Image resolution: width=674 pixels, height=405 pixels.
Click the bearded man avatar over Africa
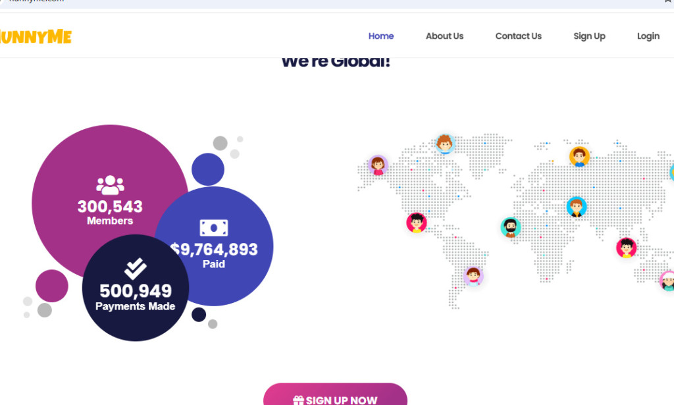[511, 227]
